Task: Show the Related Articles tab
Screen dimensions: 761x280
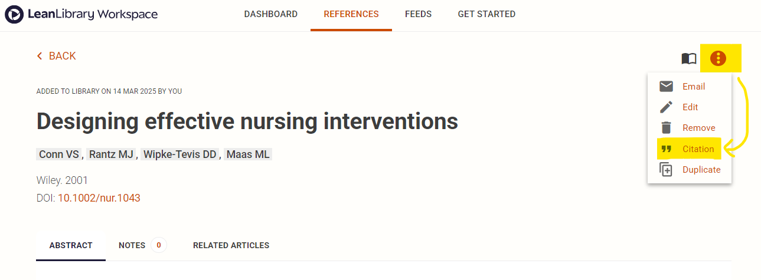Action: point(231,245)
